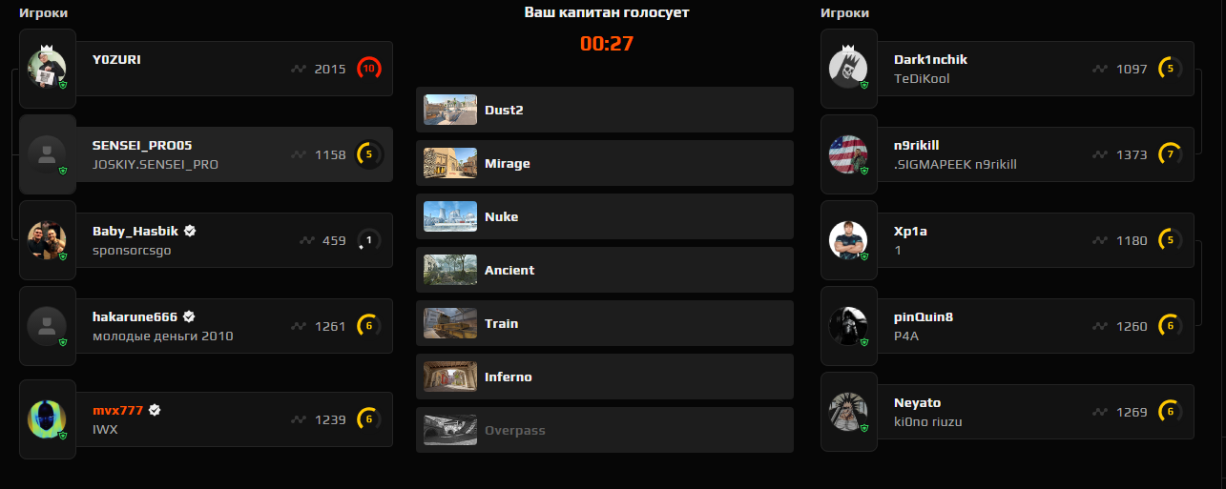Click the greyed-out Overpass map
This screenshot has width=1226, height=489.
(605, 430)
